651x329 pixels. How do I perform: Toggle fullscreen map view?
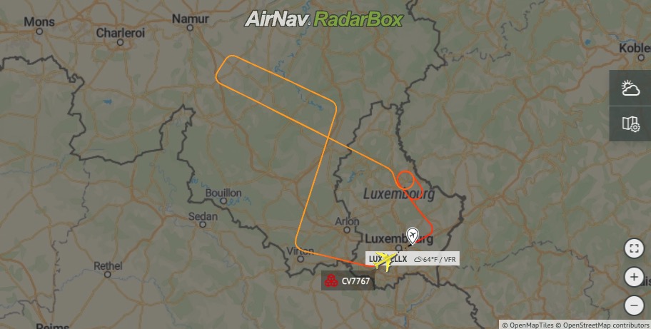click(x=634, y=249)
